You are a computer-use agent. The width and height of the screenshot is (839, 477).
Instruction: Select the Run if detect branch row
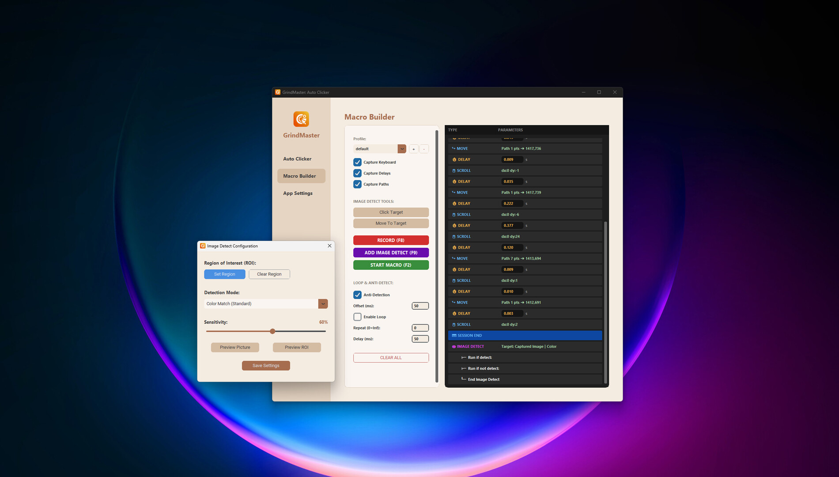(480, 358)
